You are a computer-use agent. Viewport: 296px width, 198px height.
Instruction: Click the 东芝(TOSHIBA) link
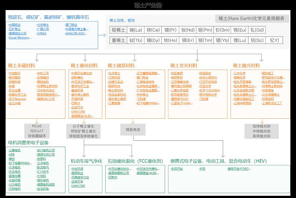click(209, 90)
